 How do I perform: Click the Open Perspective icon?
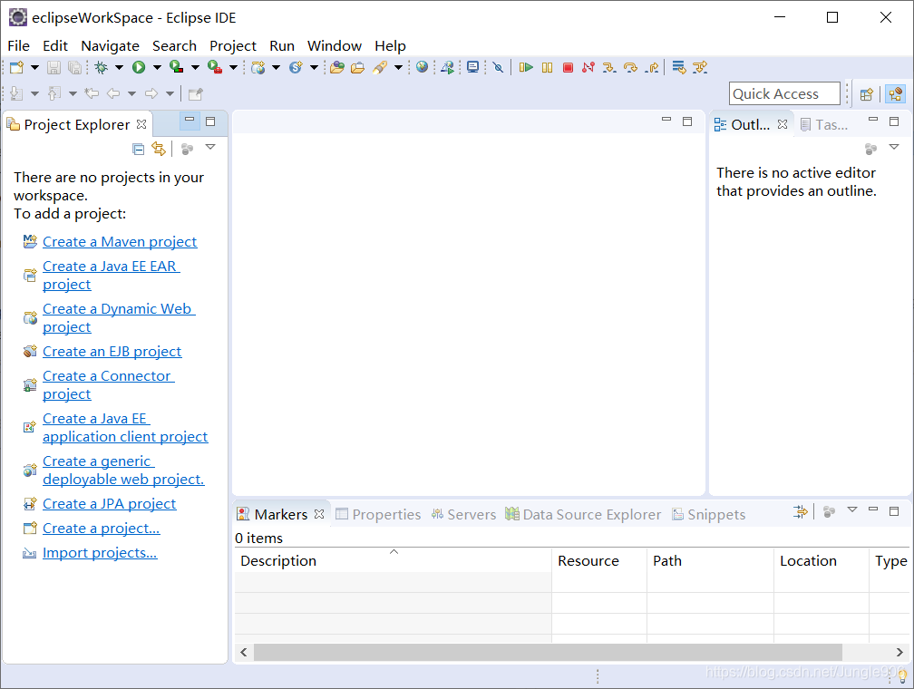867,94
